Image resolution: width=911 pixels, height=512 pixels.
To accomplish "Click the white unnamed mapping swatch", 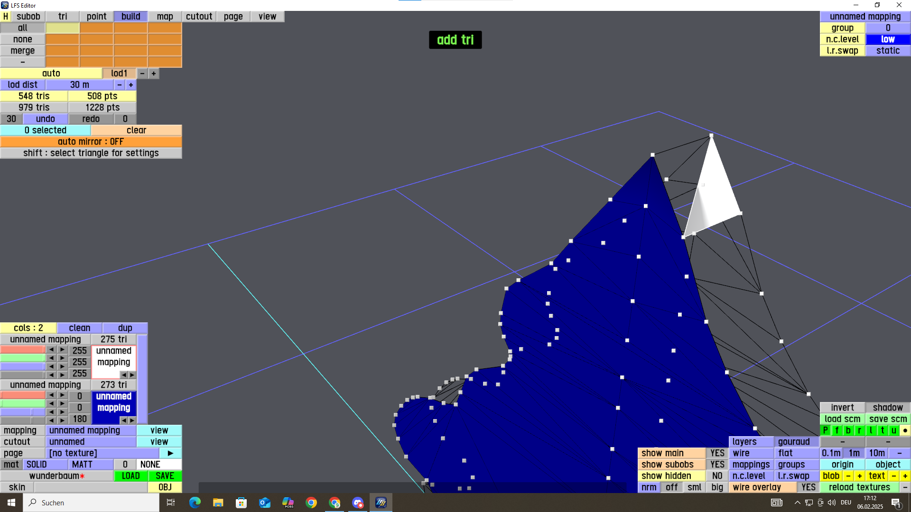I will point(113,357).
